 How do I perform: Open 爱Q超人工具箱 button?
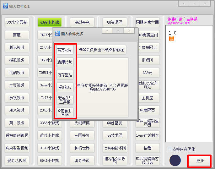click(65, 100)
